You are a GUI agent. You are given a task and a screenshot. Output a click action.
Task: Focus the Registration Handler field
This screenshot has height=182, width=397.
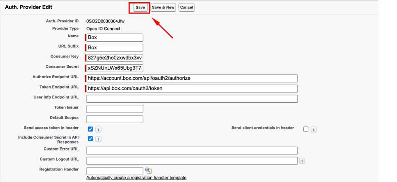pyautogui.click(x=115, y=171)
